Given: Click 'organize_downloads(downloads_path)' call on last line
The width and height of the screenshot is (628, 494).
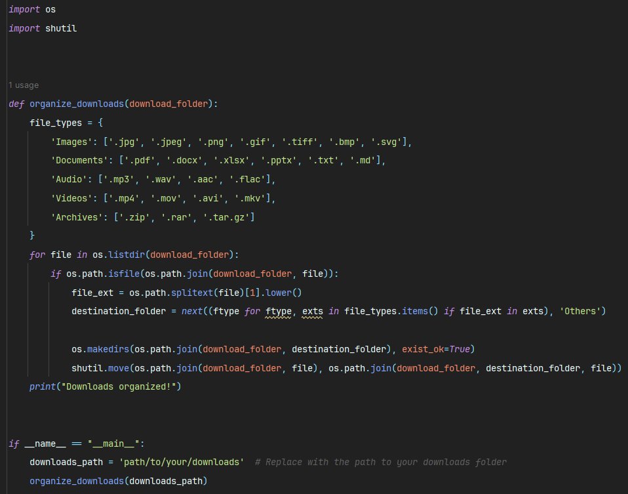Looking at the screenshot, I should point(119,481).
